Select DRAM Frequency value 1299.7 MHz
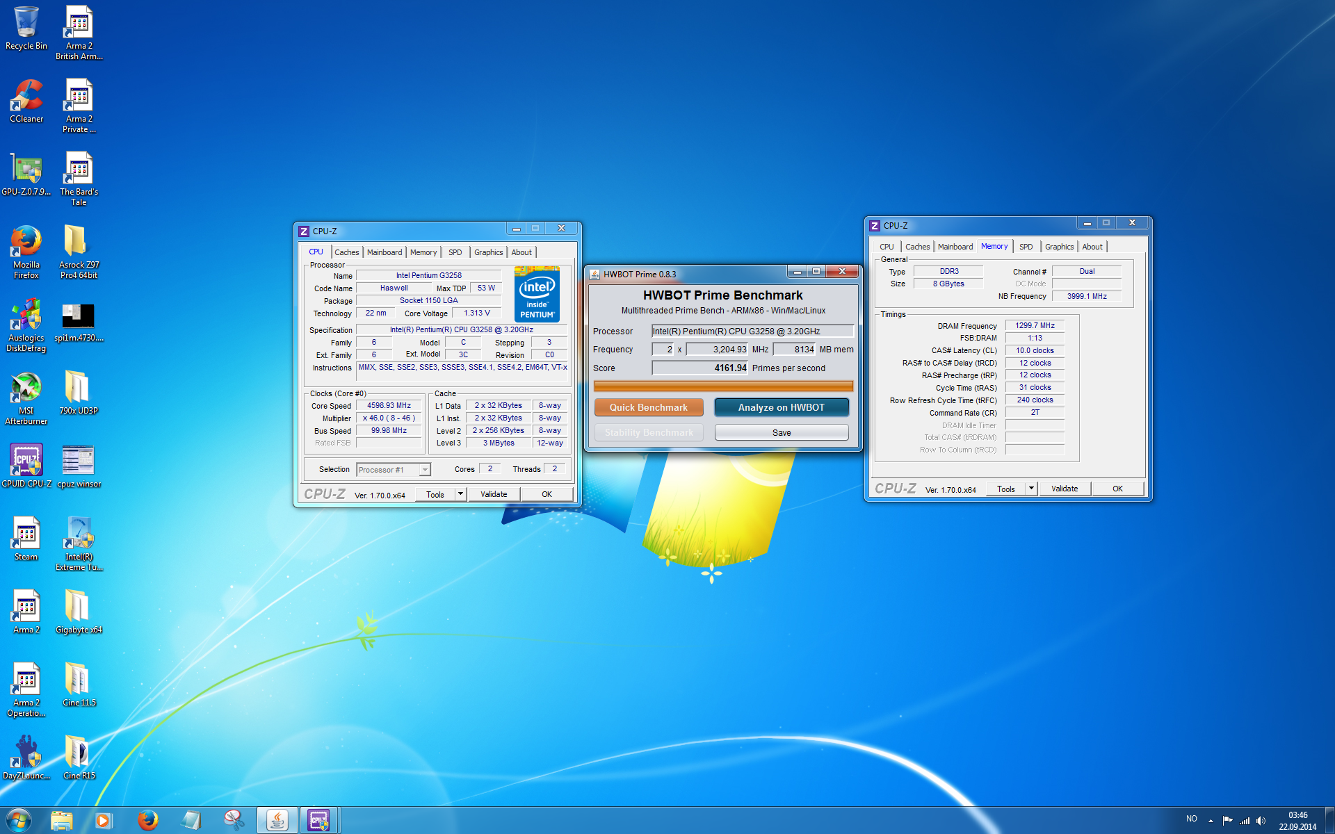Viewport: 1335px width, 834px height. click(x=1035, y=325)
